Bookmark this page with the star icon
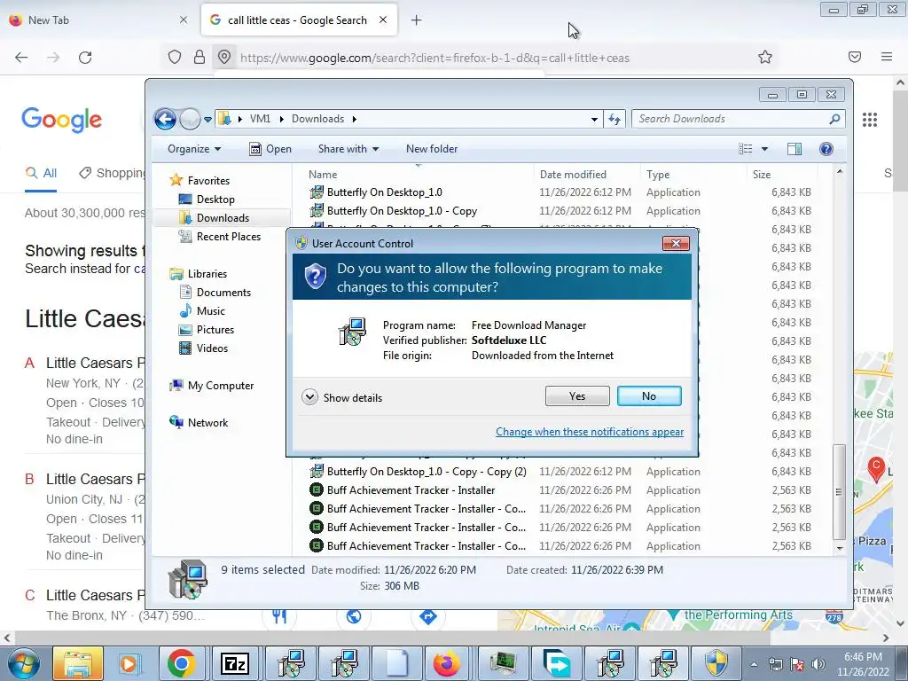The height and width of the screenshot is (681, 908). tap(765, 57)
